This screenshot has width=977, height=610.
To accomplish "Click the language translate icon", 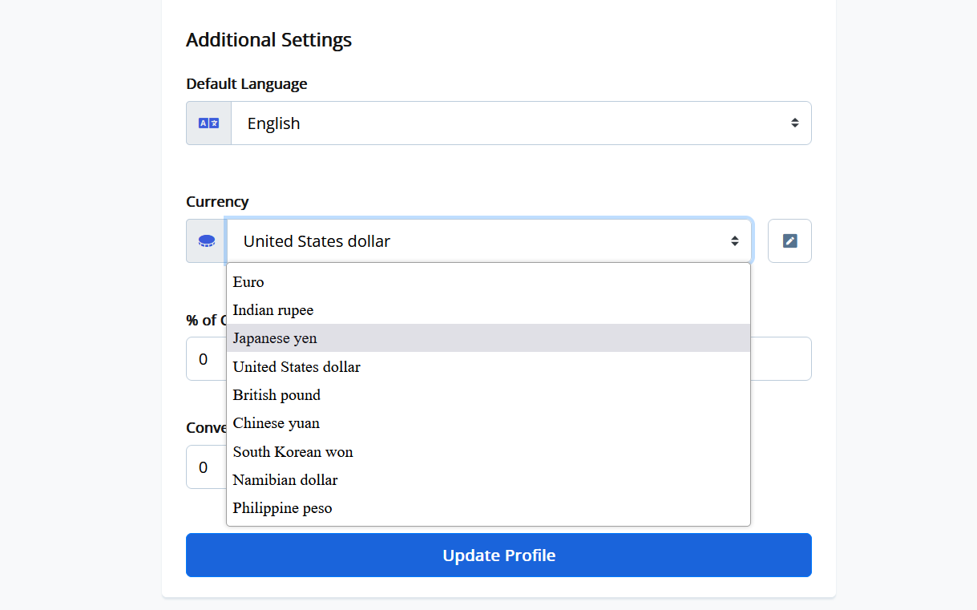I will coord(208,123).
